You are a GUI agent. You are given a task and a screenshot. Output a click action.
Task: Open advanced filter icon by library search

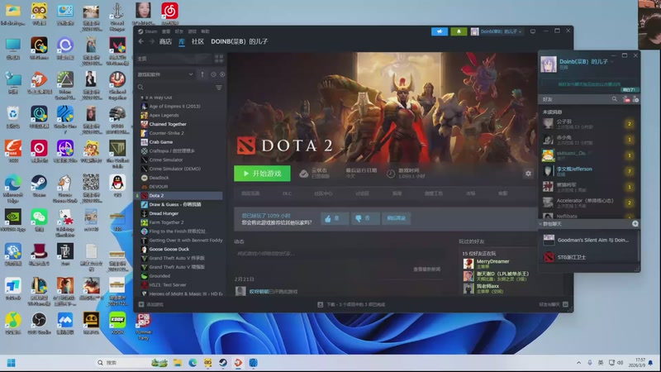pos(219,88)
